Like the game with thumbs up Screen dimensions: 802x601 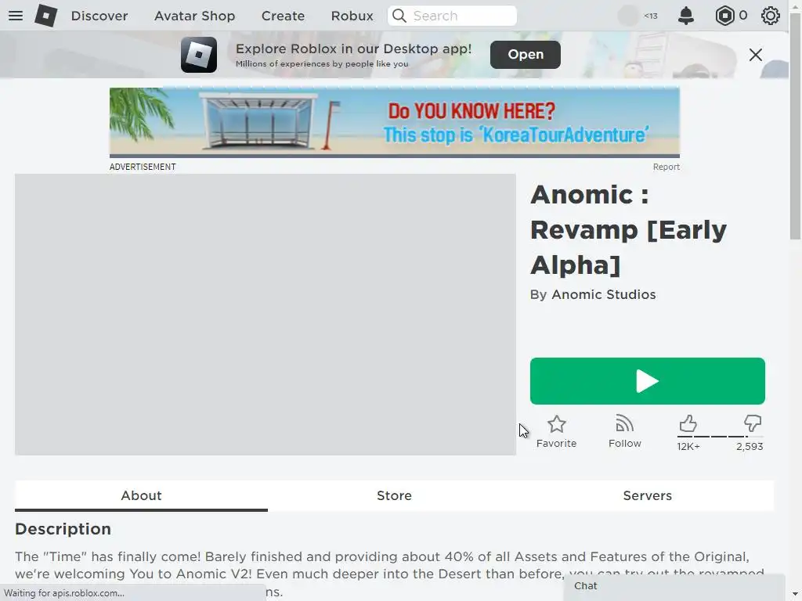point(688,423)
